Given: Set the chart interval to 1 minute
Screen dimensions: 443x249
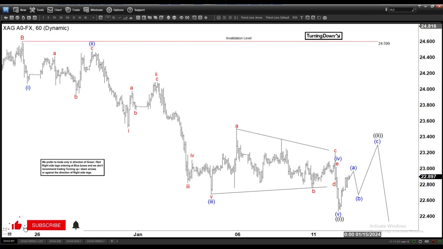Looking at the screenshot, I should pos(43,18).
